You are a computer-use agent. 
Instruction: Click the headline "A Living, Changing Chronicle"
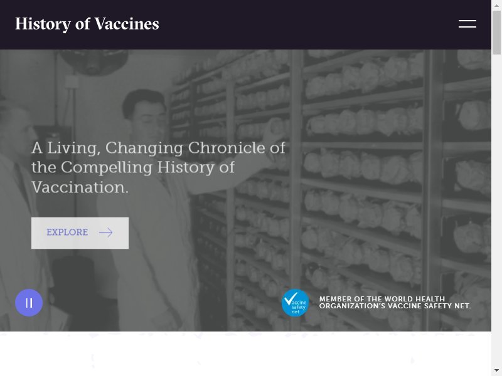tap(158, 167)
